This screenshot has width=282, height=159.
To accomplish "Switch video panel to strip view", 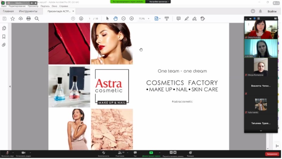I will tap(255, 19).
